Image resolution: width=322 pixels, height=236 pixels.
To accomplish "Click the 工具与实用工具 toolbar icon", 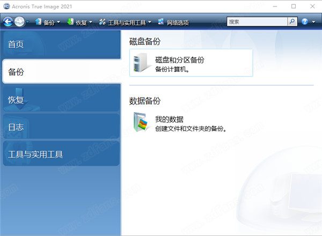I will (x=103, y=22).
